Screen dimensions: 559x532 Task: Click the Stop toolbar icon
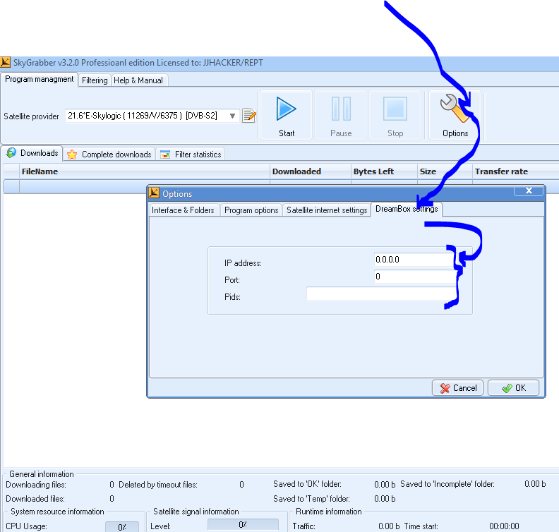pos(395,109)
